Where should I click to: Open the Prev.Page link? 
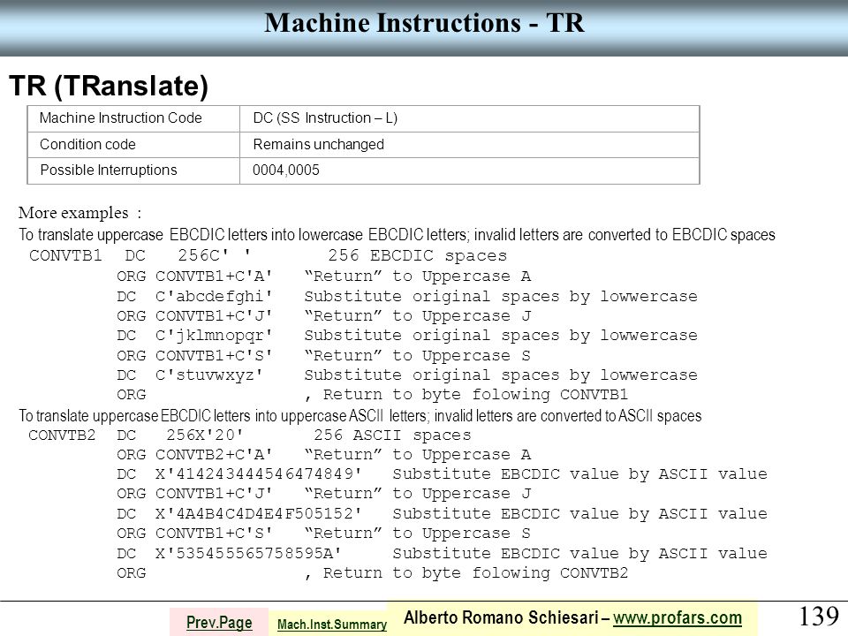coord(219,623)
